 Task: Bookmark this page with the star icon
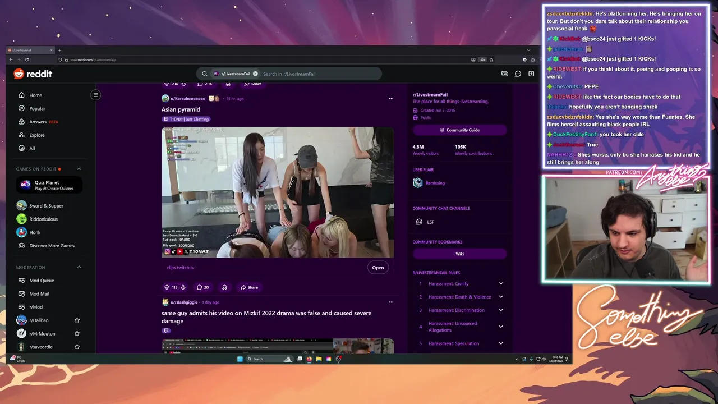491,59
